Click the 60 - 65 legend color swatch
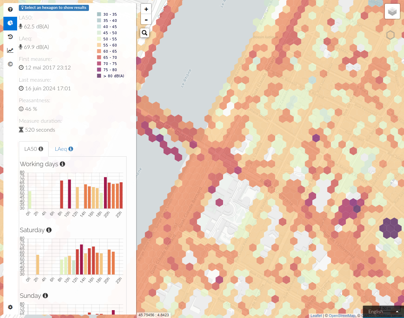Viewport: 404px width, 318px height. [99, 51]
